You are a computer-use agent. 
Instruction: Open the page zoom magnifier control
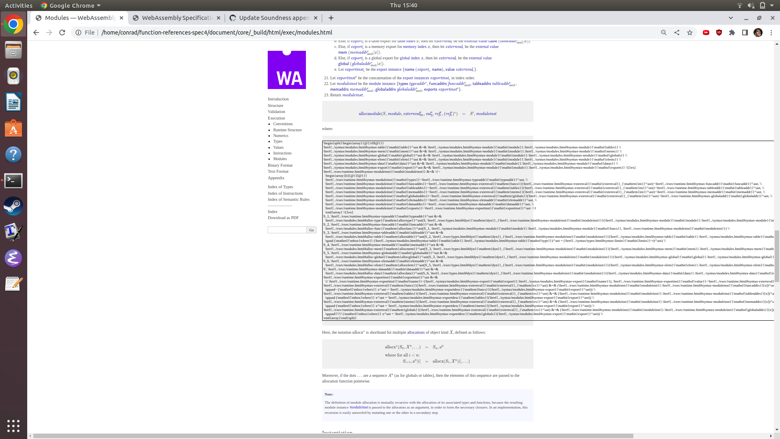[x=663, y=33]
